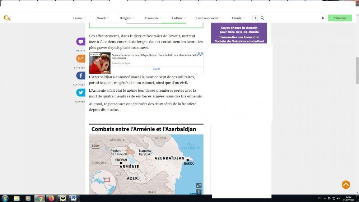Click the La Croix logo in header
359x202 pixels.
(7, 18)
